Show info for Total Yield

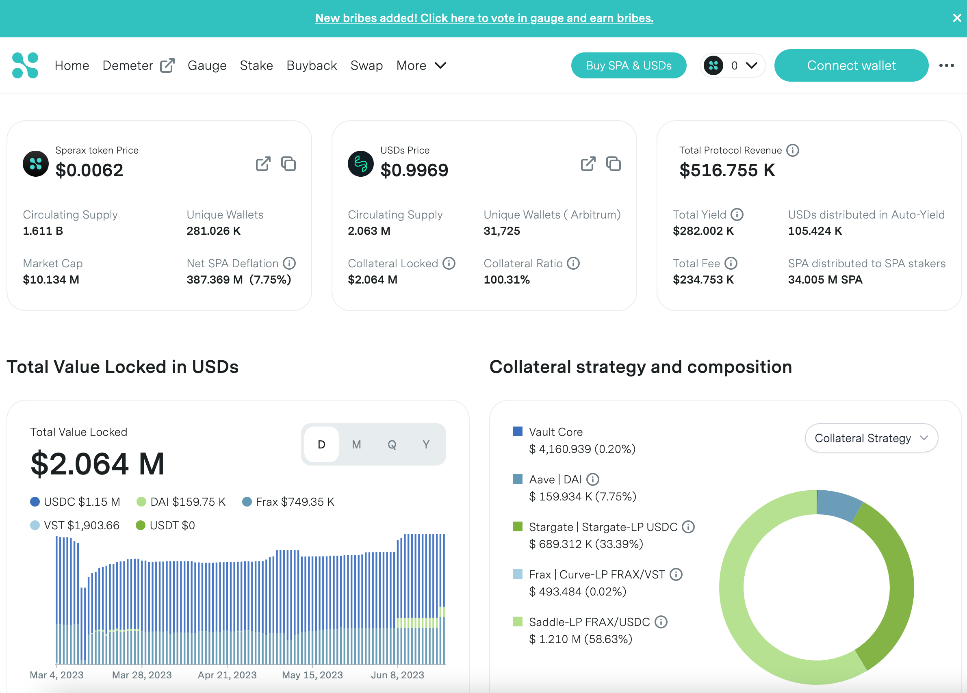737,214
